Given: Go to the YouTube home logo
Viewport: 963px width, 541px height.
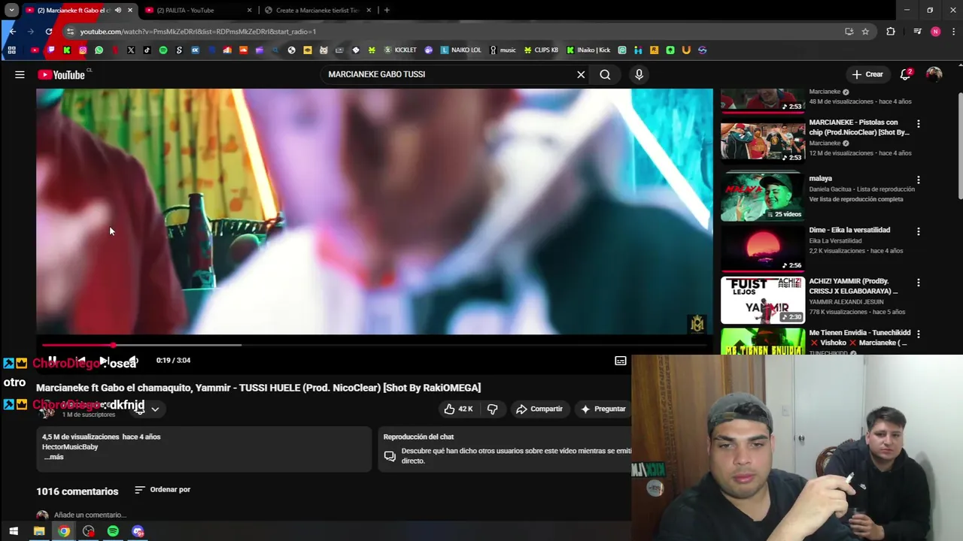Looking at the screenshot, I should point(62,74).
